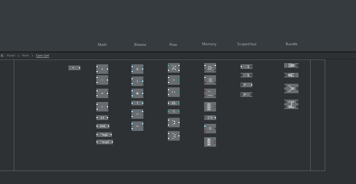This screenshot has width=356, height=184.
Task: Select the ~exp2 module
Action: (105, 142)
